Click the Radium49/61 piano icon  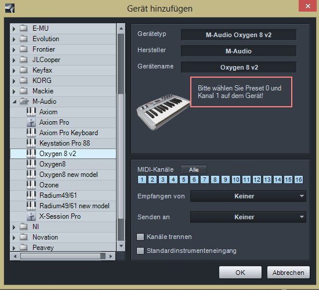[31, 195]
